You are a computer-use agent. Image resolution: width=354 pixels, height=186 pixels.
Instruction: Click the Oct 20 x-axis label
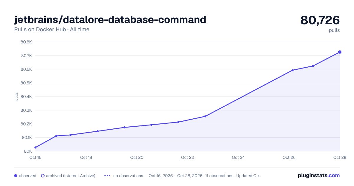(137, 157)
